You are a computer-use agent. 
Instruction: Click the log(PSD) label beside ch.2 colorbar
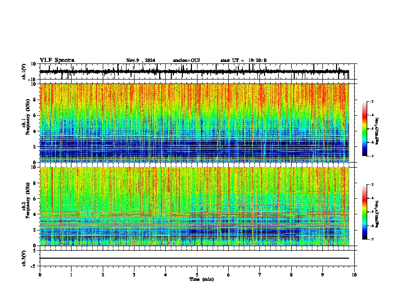coord(377,214)
